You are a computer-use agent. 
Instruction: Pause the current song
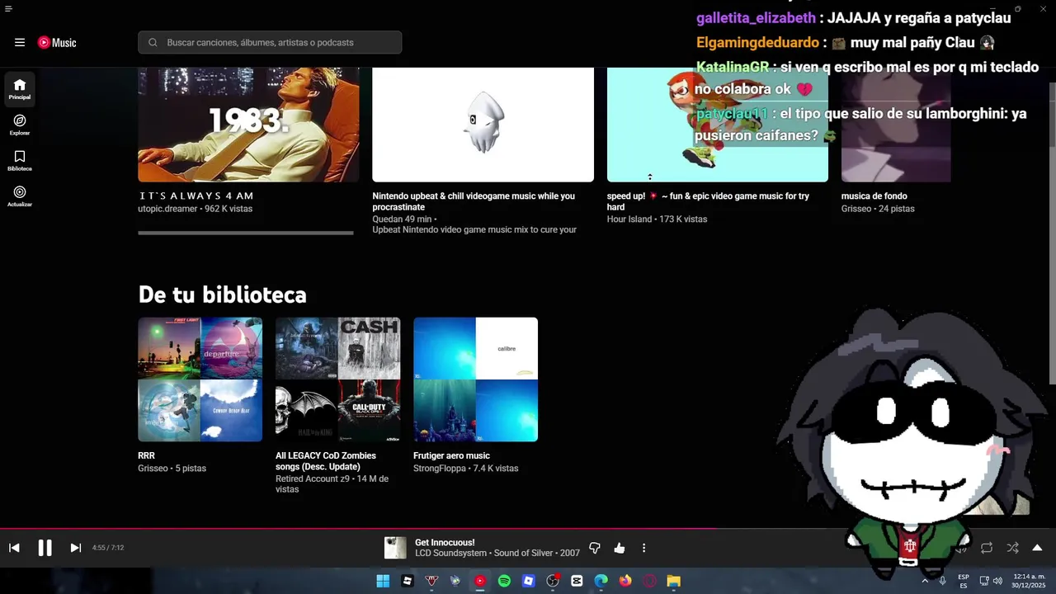pyautogui.click(x=45, y=548)
